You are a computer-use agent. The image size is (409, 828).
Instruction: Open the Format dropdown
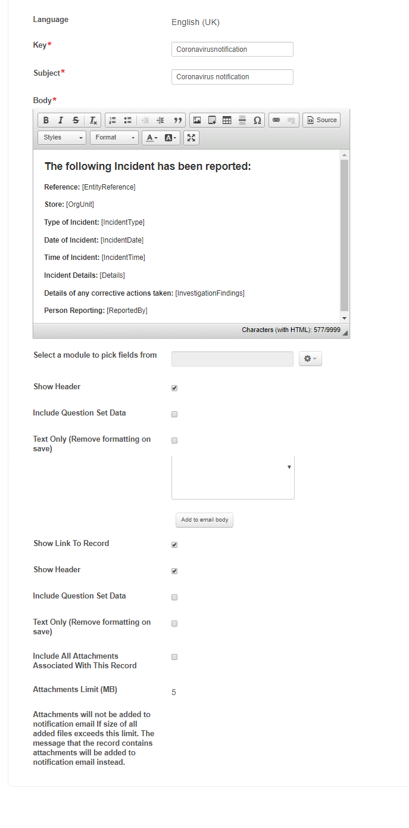(x=114, y=138)
